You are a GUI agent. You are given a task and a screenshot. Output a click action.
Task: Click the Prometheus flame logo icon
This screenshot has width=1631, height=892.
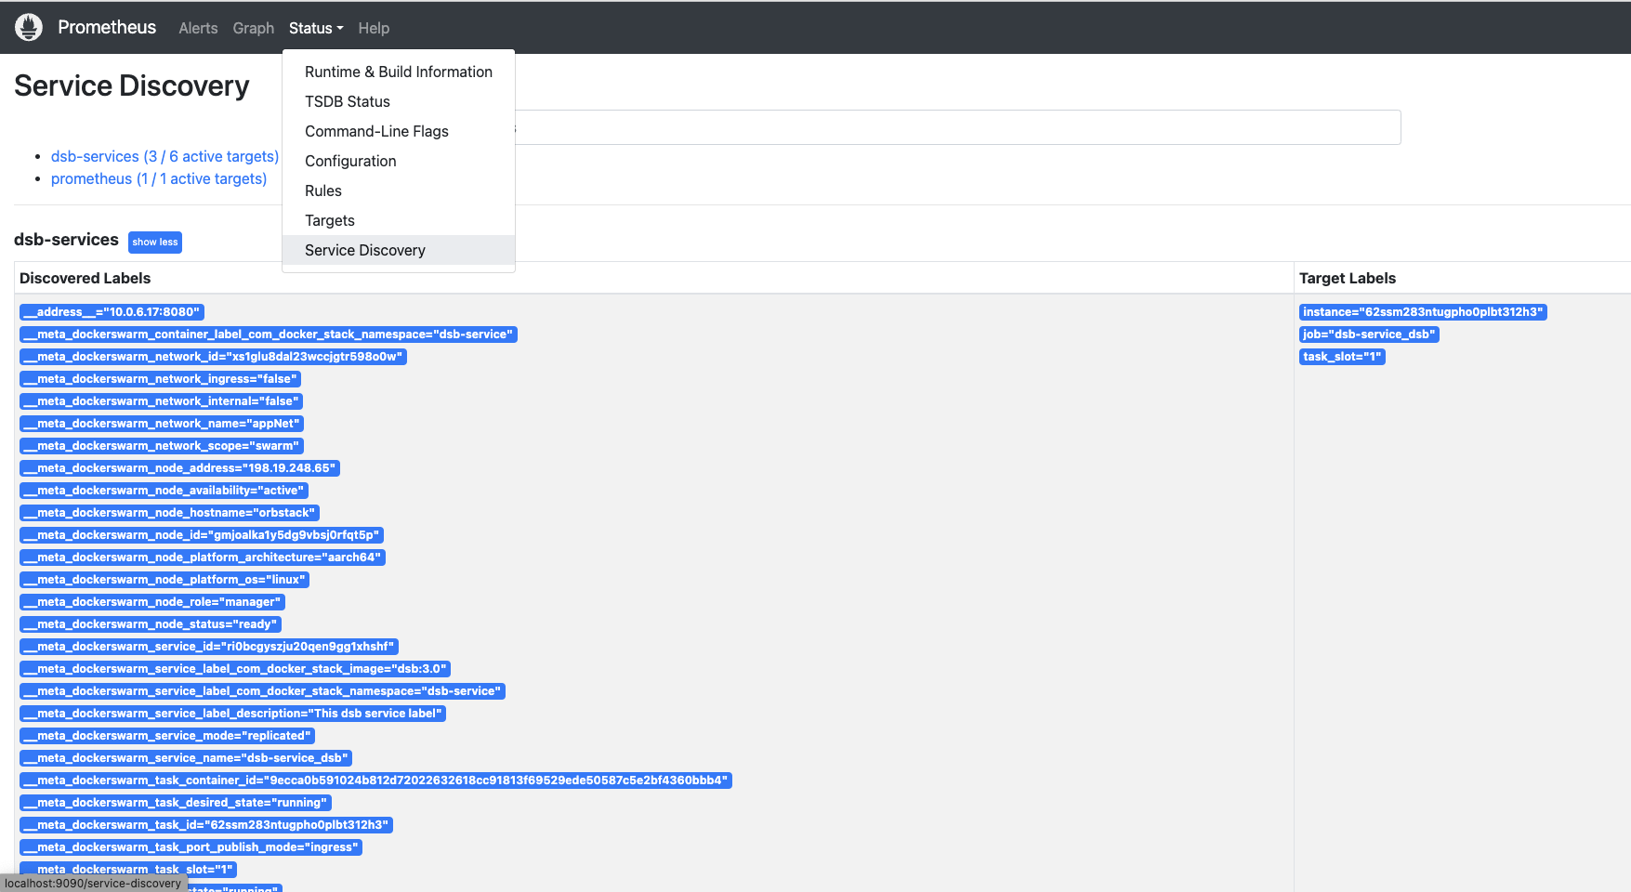[29, 28]
